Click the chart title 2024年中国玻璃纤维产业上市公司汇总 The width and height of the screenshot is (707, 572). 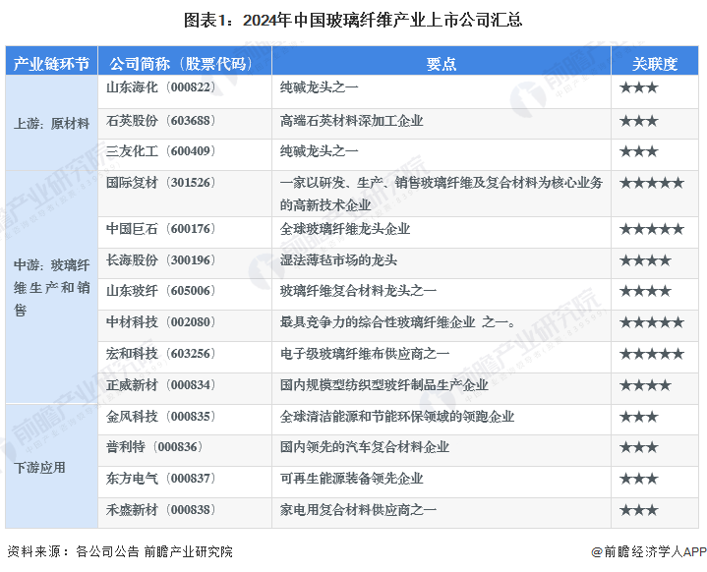(353, 21)
